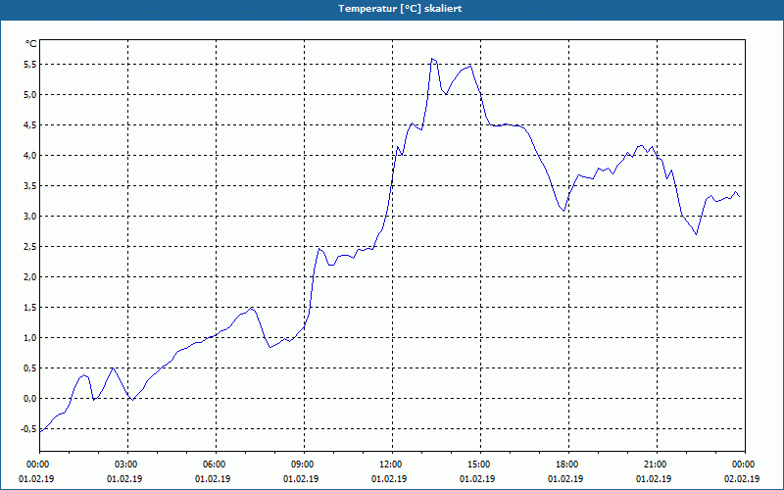784x490 pixels.
Task: Select the "-0,5" y-axis label
Action: [x=28, y=429]
